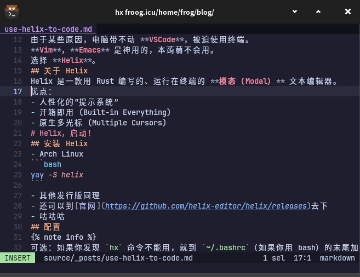The width and height of the screenshot is (360, 277).
Task: Select the use-helix-to-code.md buffer tab
Action: coord(48,29)
